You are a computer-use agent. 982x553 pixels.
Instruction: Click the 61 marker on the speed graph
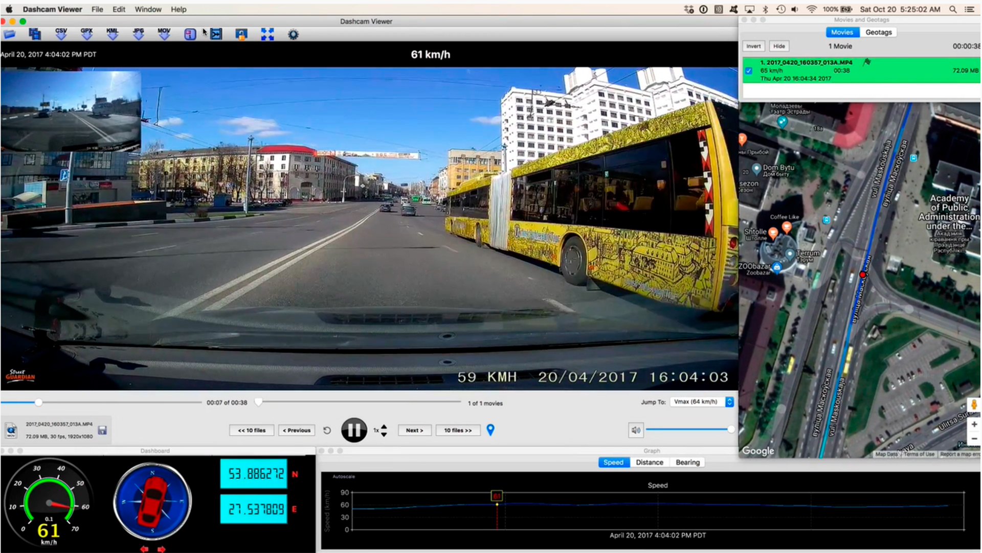[497, 496]
